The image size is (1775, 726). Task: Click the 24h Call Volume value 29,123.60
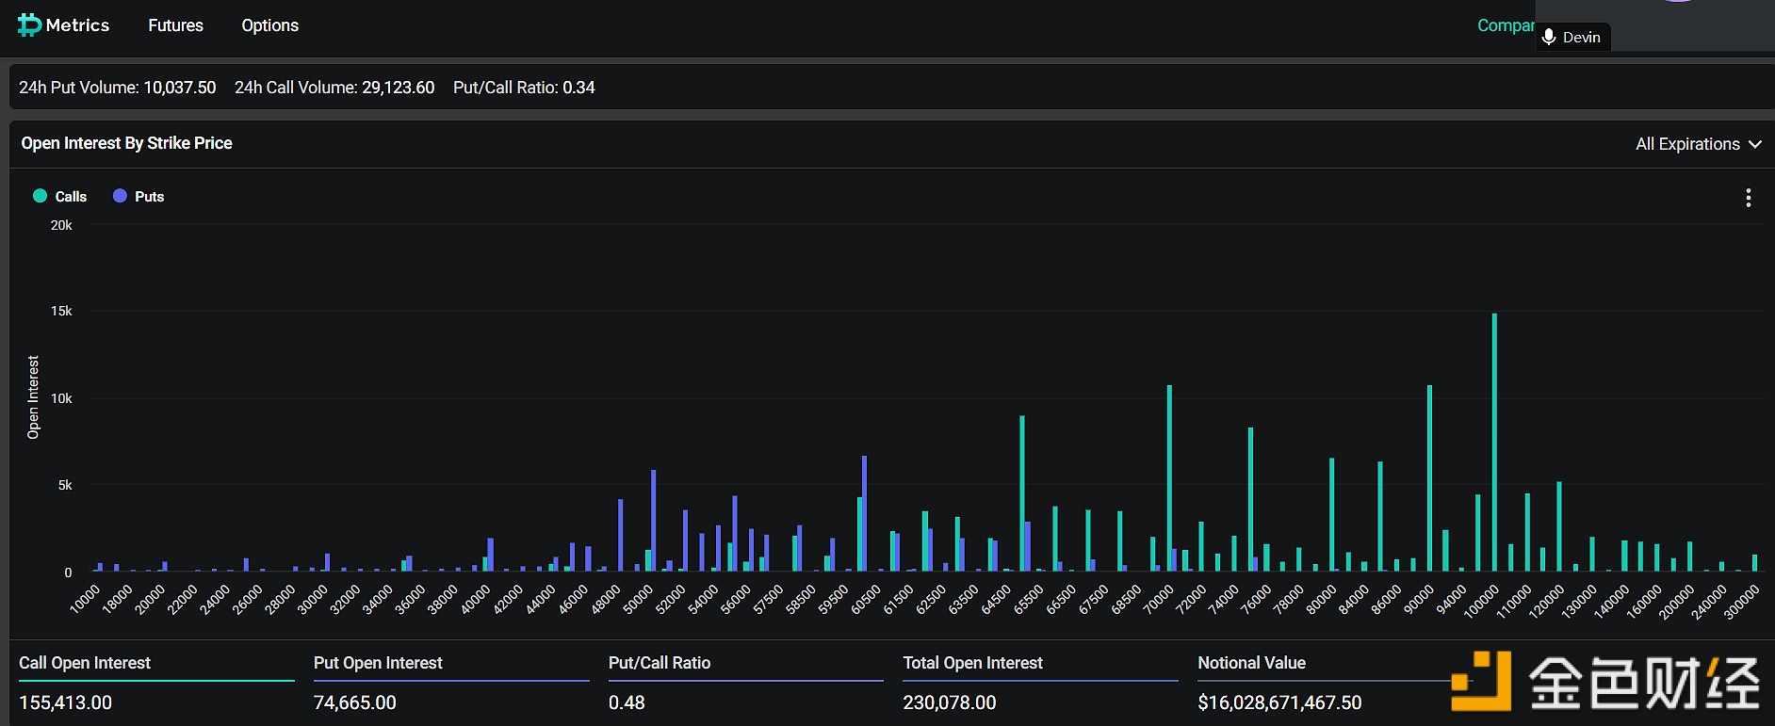click(399, 88)
